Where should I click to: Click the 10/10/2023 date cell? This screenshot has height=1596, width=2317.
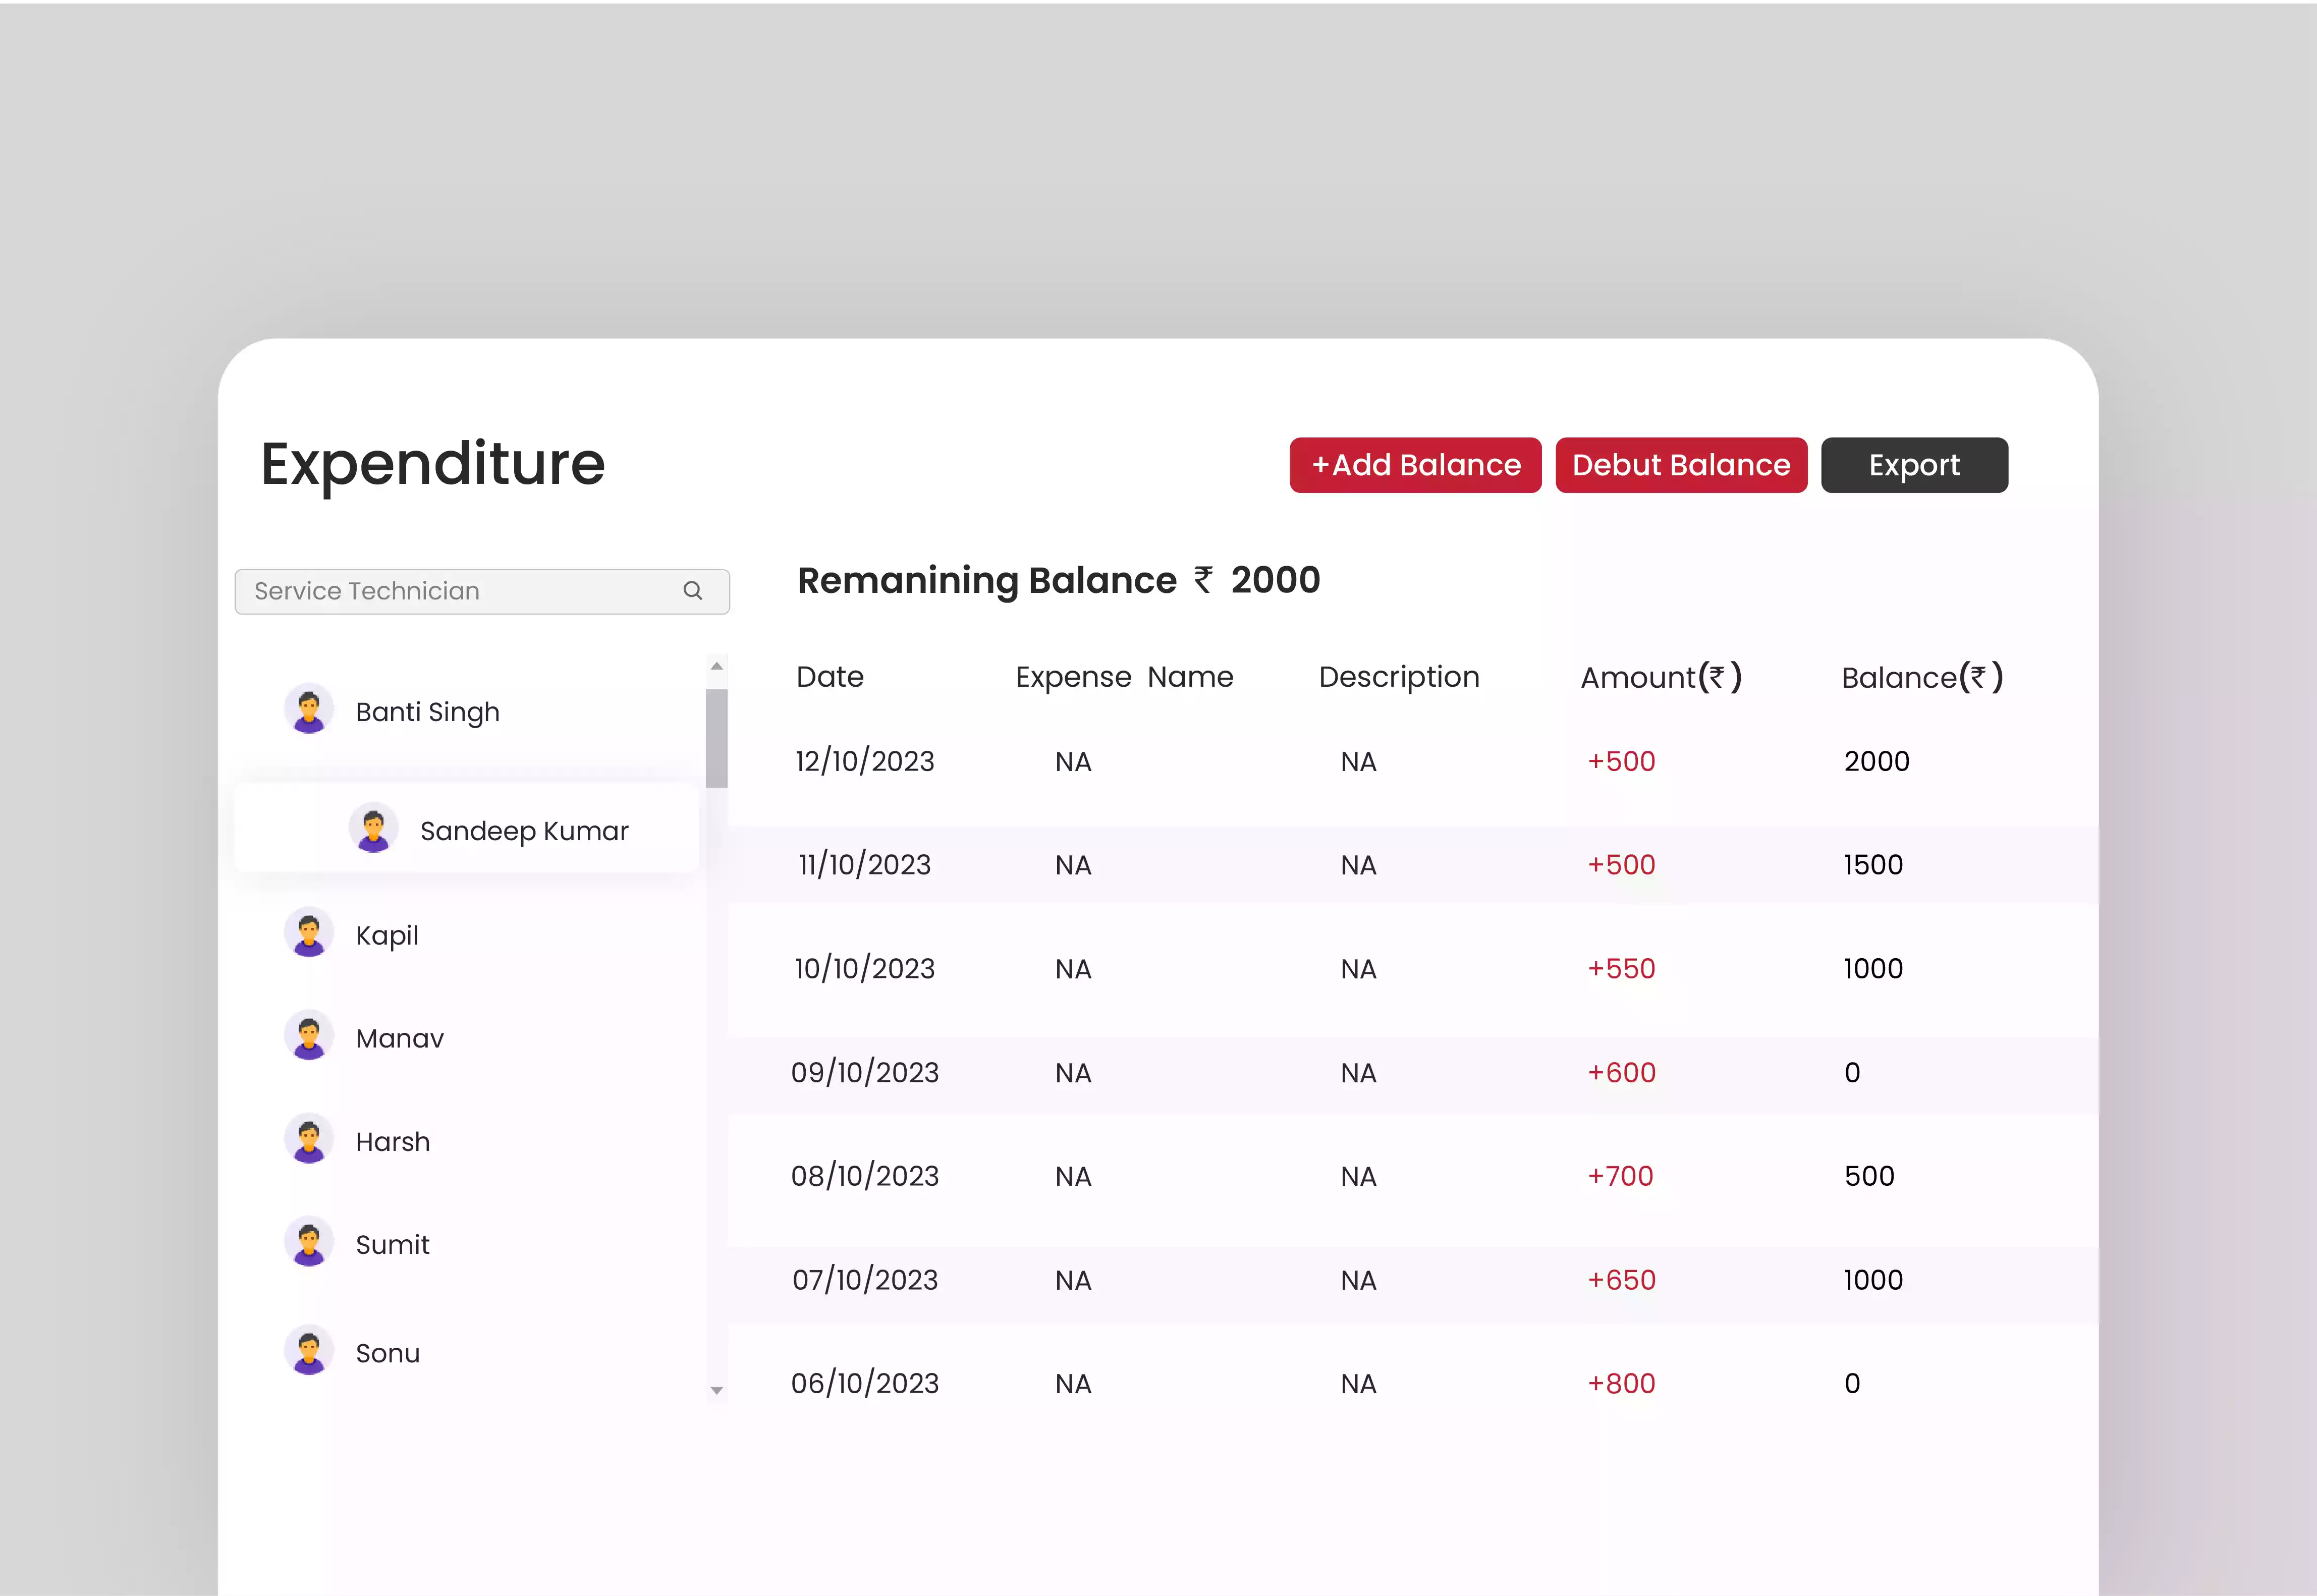[x=864, y=968]
